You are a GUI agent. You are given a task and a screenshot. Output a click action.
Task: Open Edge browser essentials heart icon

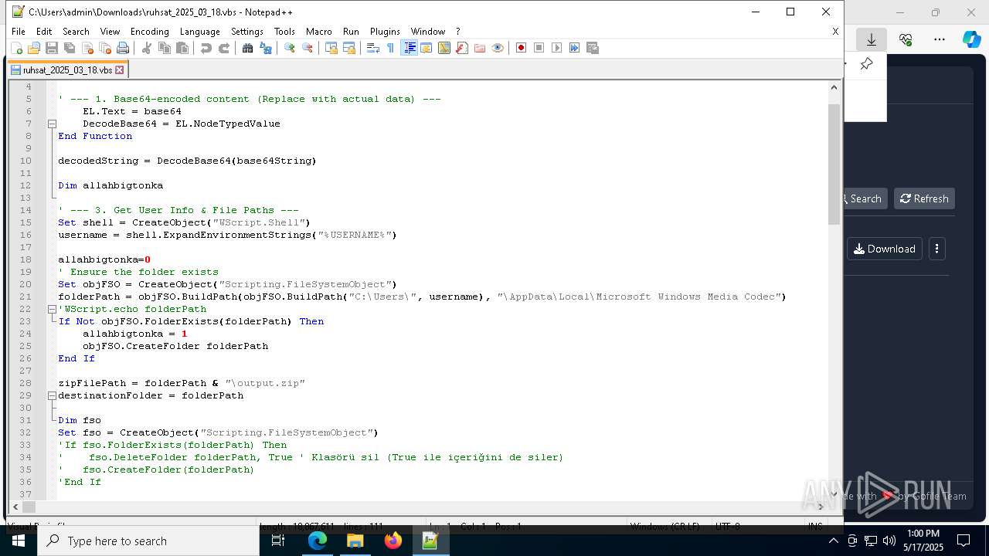tap(906, 39)
